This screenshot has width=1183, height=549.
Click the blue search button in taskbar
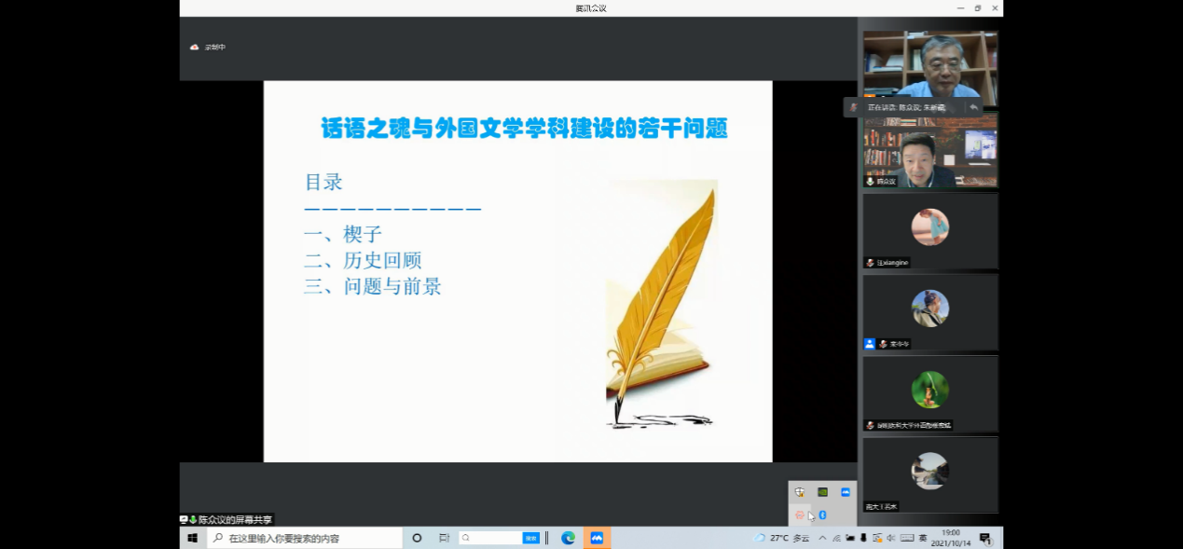[530, 538]
